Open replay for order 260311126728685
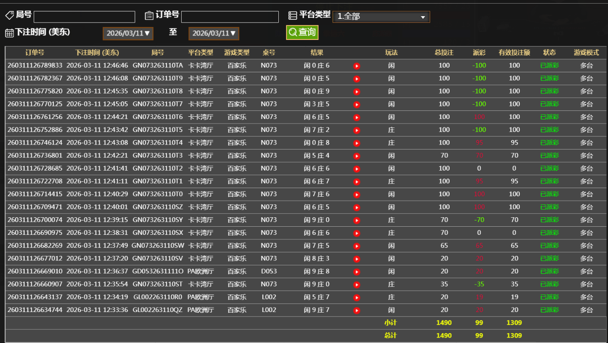Screen dimensions: 608x343 [357, 169]
